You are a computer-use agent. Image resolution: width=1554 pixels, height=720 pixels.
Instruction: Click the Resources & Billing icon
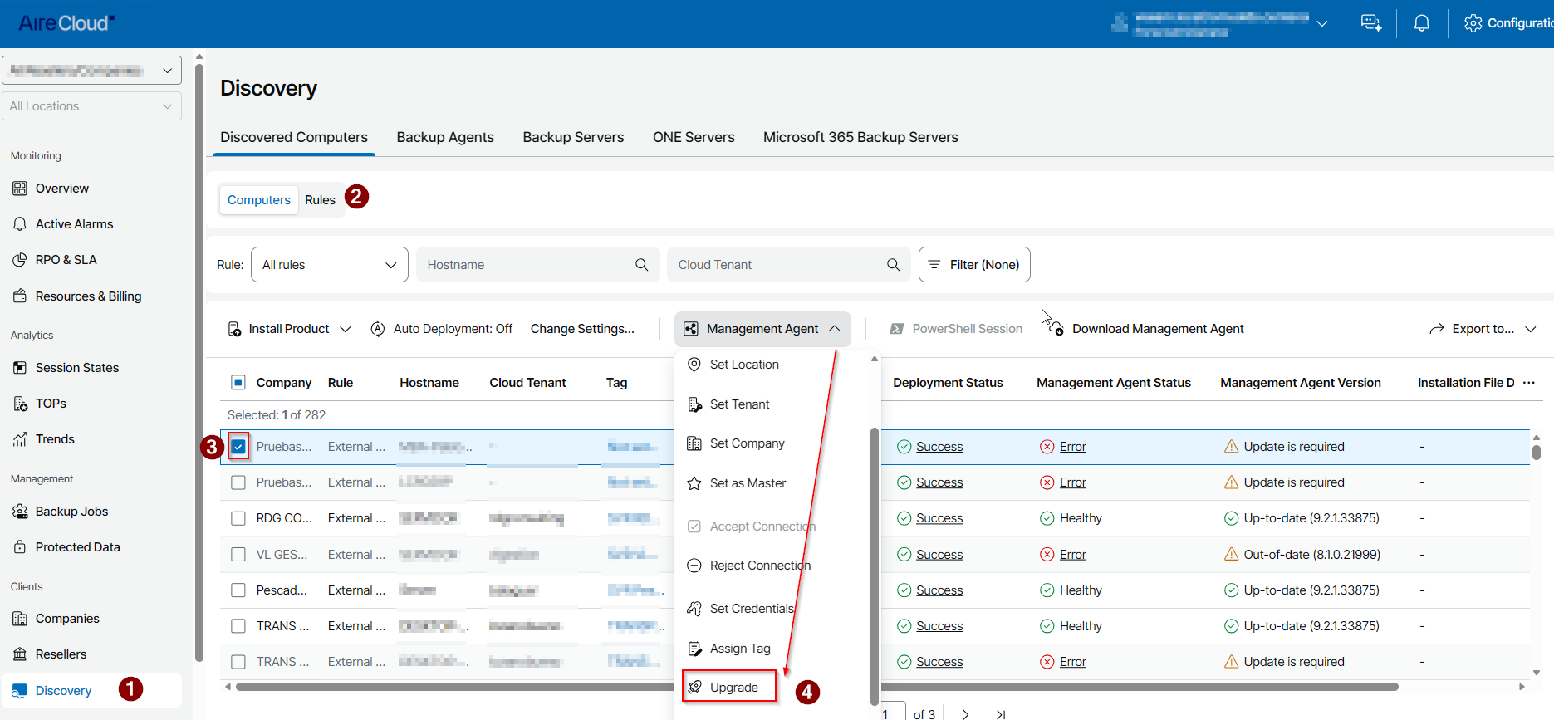tap(20, 296)
